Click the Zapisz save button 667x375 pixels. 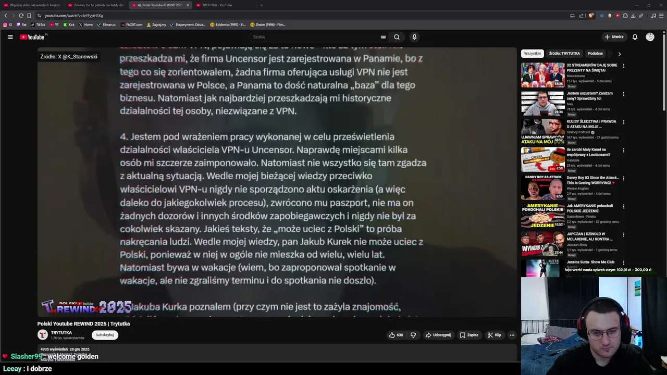(469, 335)
